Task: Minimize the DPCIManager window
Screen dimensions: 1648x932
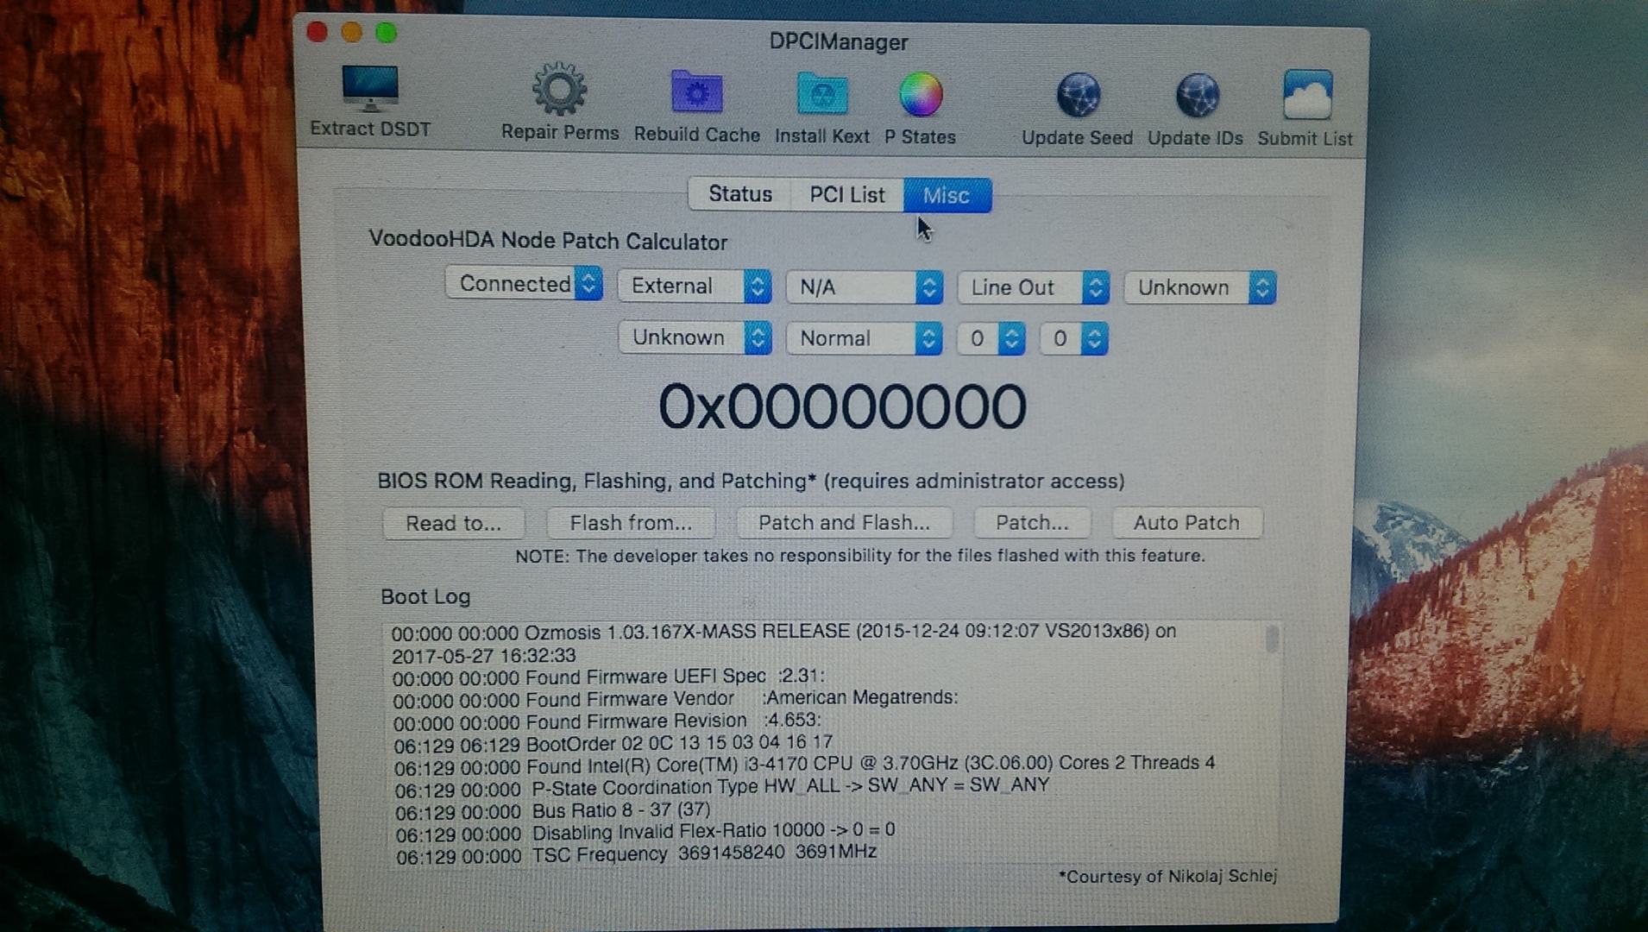Action: 351,33
